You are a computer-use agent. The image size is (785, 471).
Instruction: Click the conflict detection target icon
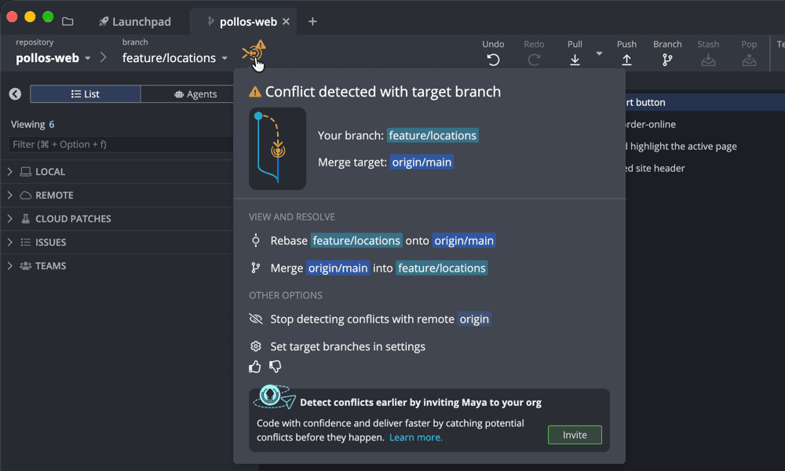coord(254,51)
